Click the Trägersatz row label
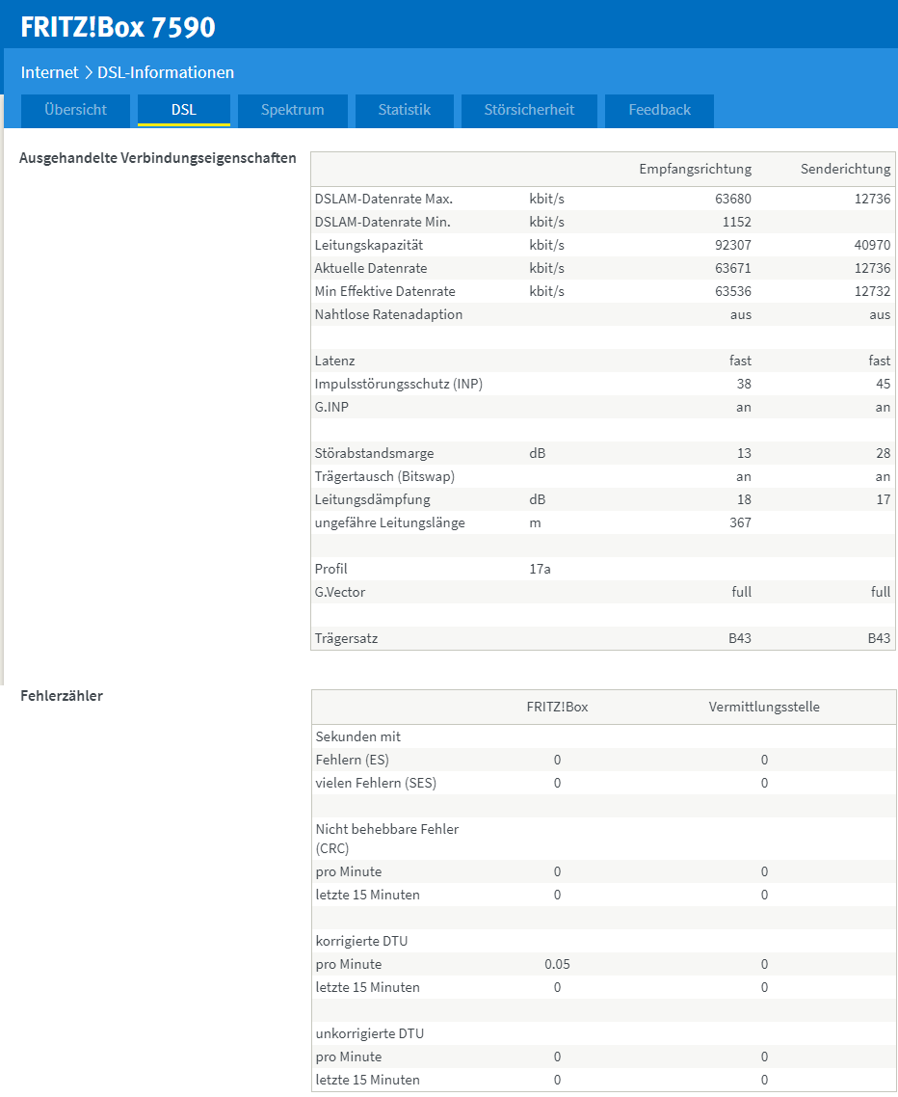Screen dimensions: 898x1097 click(x=346, y=638)
